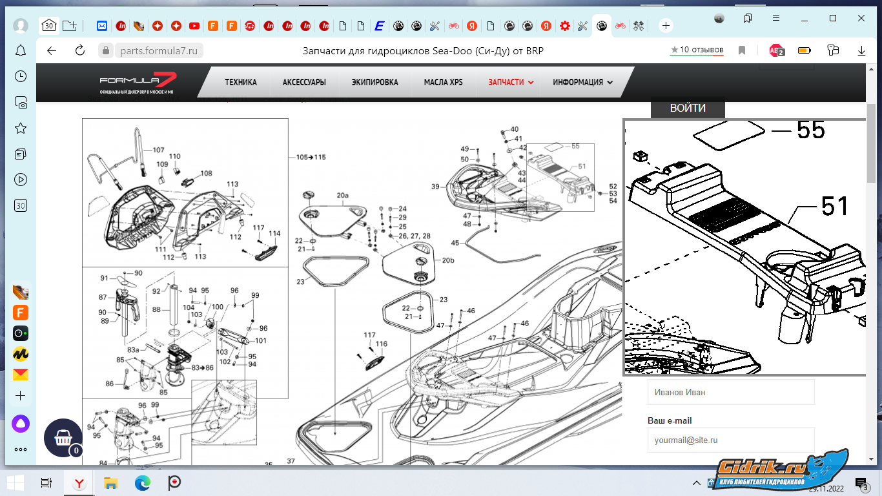Select the МАСЛА XPS menu item

[443, 82]
